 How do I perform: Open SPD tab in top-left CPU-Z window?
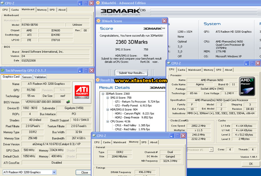52,10
